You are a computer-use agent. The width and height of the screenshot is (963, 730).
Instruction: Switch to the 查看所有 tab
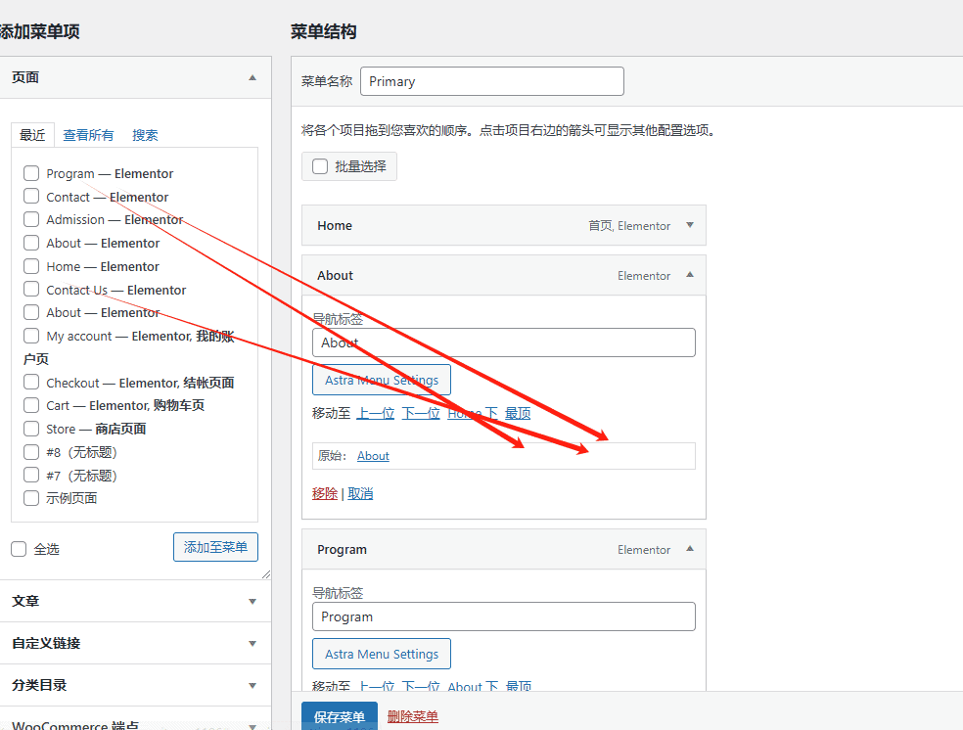coord(88,135)
